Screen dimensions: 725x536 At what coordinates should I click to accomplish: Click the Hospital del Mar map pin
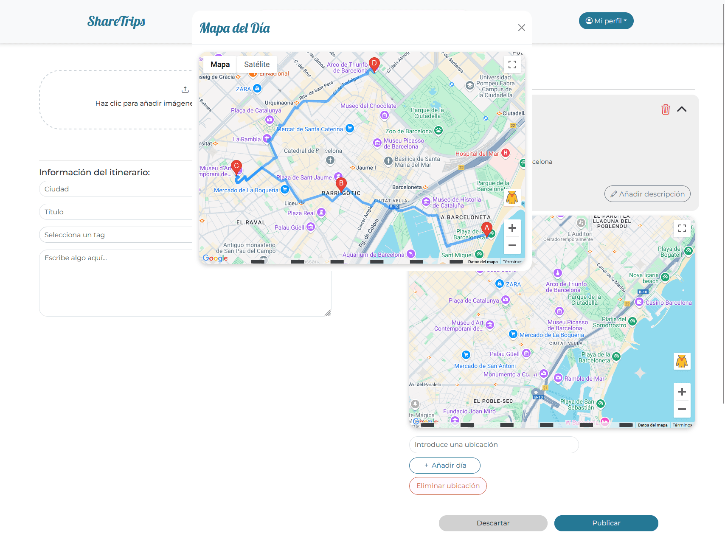click(x=506, y=153)
